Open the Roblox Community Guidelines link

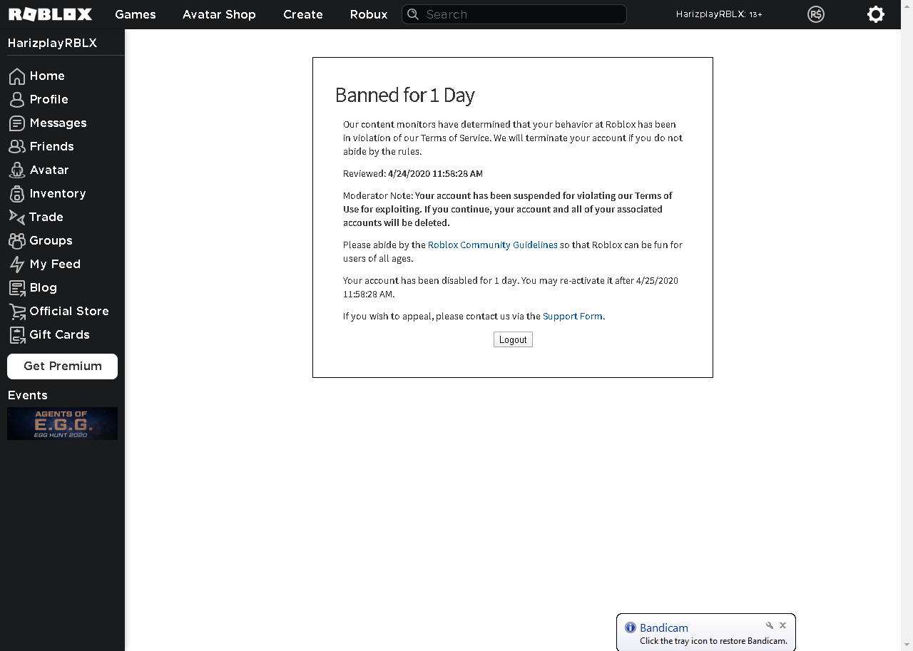[x=493, y=245]
